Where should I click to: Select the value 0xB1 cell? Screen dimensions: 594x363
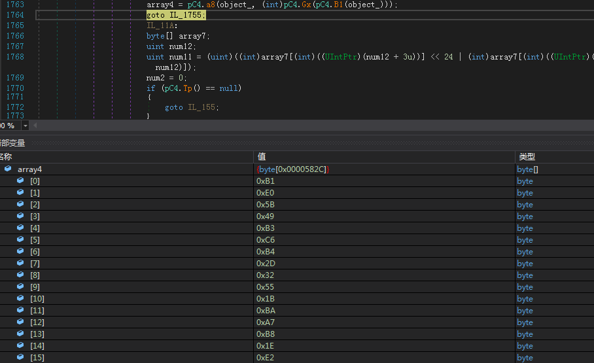(384, 181)
